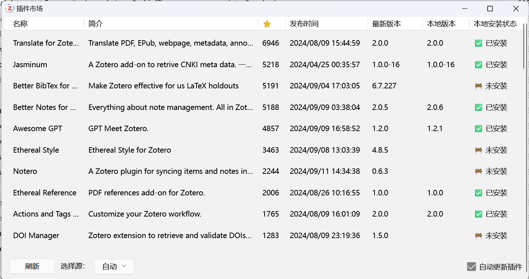
Task: Click the not-installed icon for Better BibTex
Action: (x=478, y=86)
